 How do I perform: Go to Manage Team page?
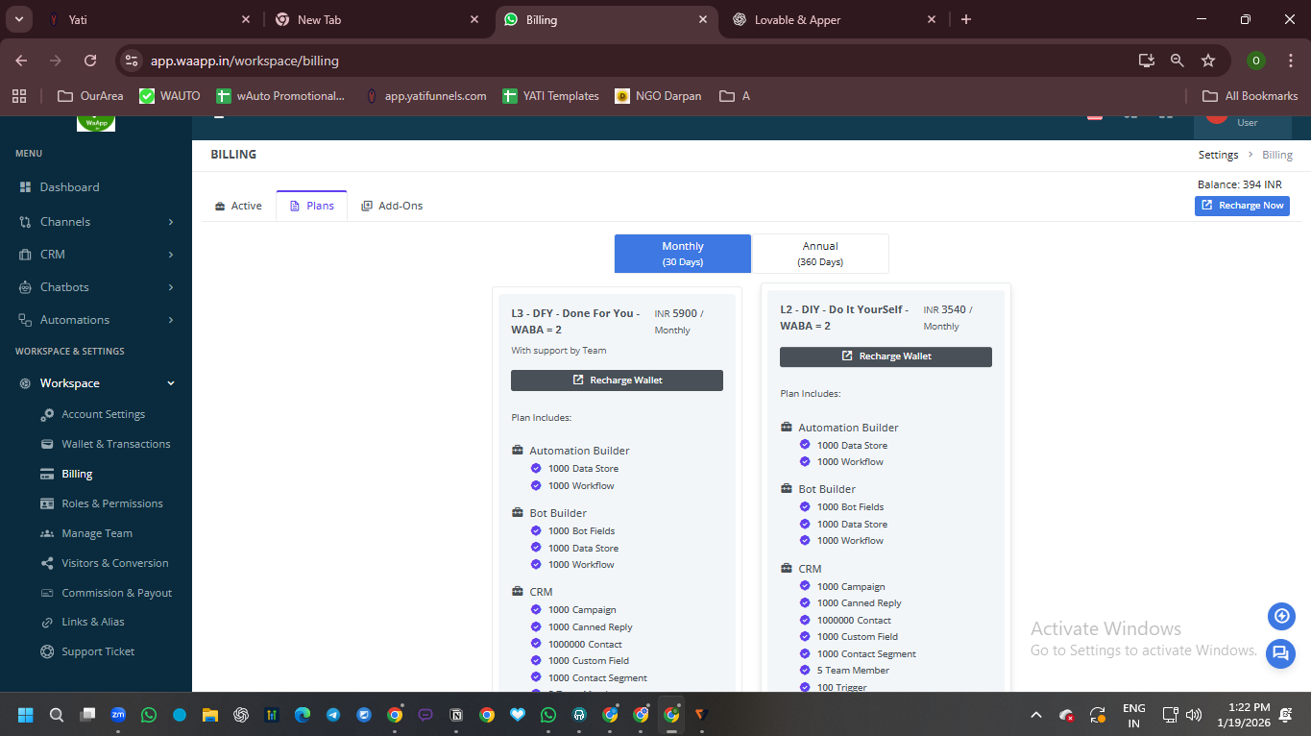[x=97, y=533]
